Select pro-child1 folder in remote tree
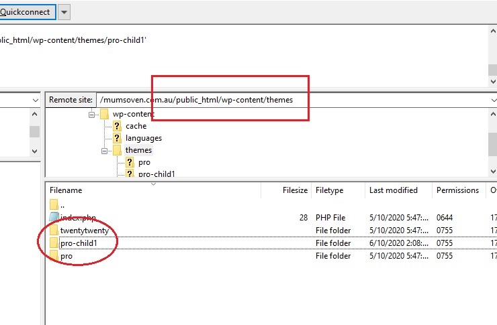The width and height of the screenshot is (497, 325). point(156,174)
